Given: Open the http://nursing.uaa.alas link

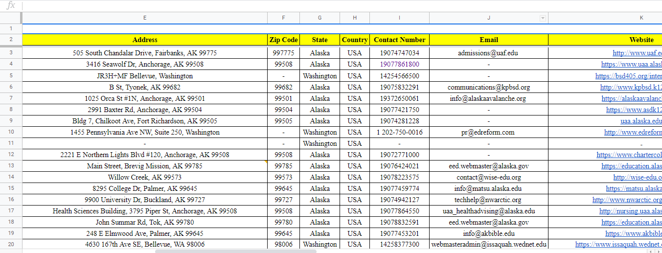Looking at the screenshot, I should (631, 211).
